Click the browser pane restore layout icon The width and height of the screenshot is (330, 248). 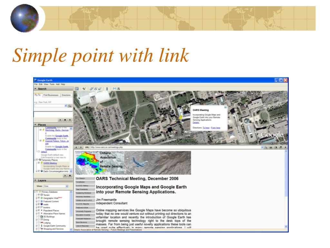pos(281,147)
